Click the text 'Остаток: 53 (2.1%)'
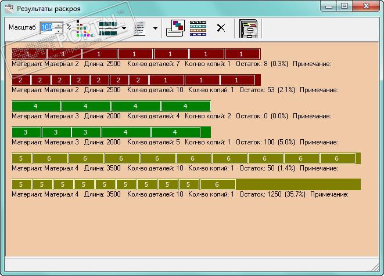 coord(267,90)
